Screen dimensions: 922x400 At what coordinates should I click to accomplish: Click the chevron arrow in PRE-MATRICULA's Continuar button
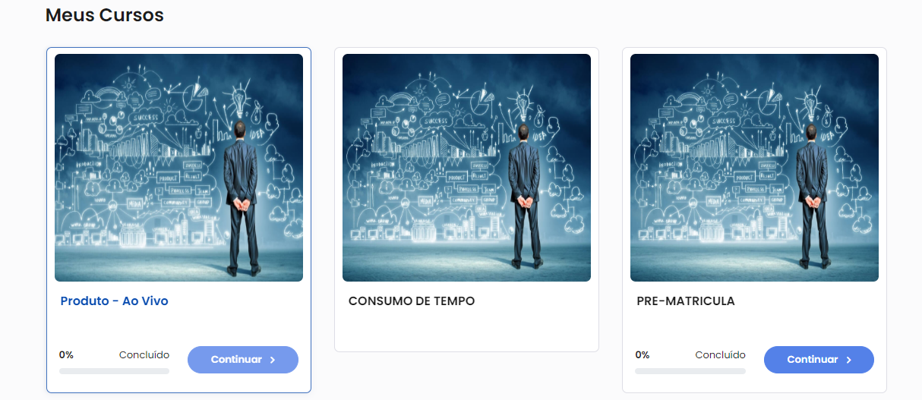tap(849, 360)
